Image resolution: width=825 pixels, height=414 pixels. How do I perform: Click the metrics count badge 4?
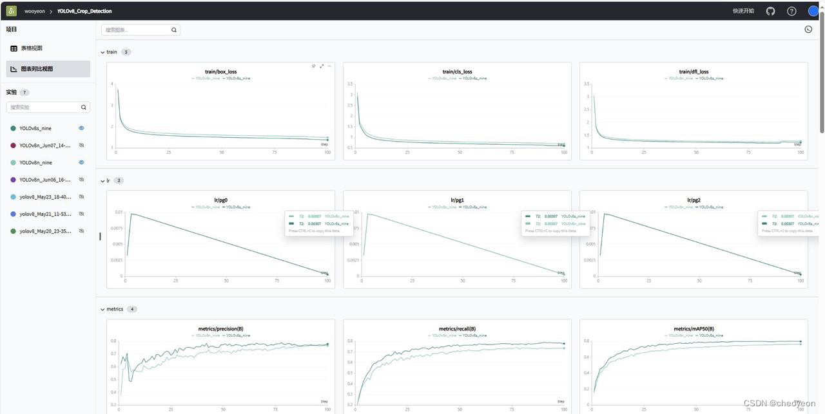pos(132,309)
